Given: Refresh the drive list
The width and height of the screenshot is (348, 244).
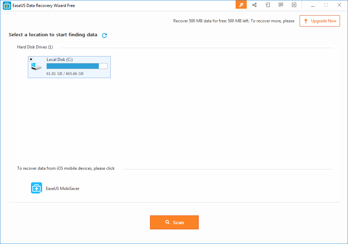Looking at the screenshot, I should (104, 35).
